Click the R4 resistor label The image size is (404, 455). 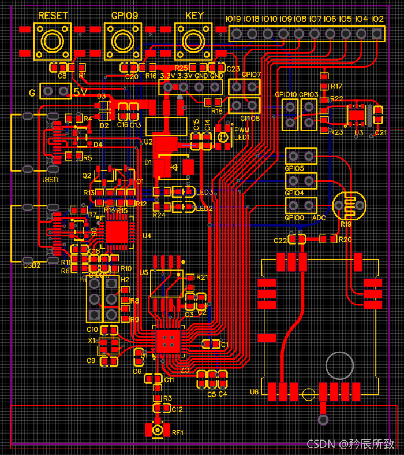pyautogui.click(x=88, y=119)
